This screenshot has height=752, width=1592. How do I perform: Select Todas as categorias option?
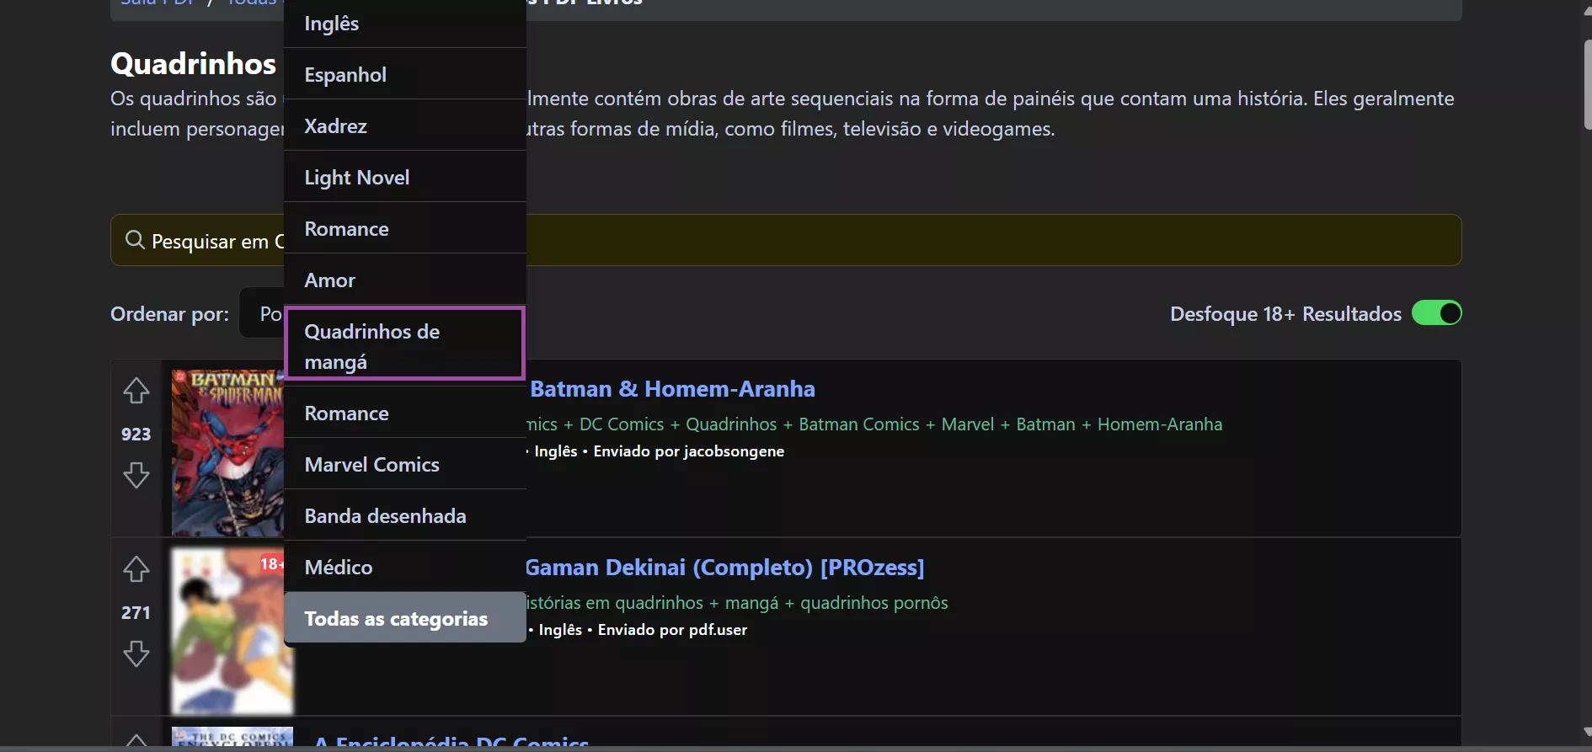click(x=405, y=618)
